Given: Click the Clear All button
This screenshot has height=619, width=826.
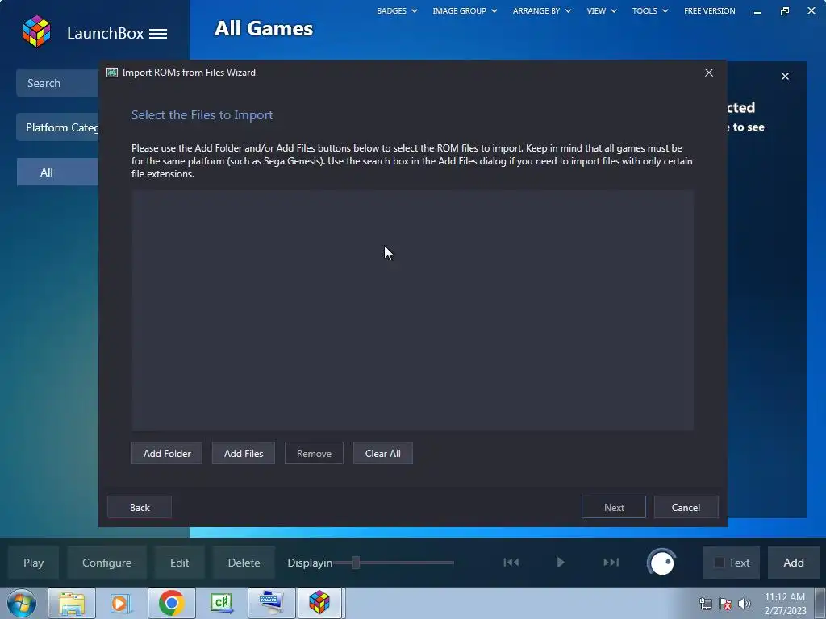Looking at the screenshot, I should click(x=383, y=453).
